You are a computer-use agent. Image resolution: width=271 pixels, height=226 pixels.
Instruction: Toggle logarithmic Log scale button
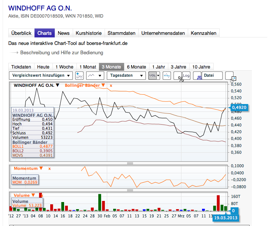[x=186, y=76]
